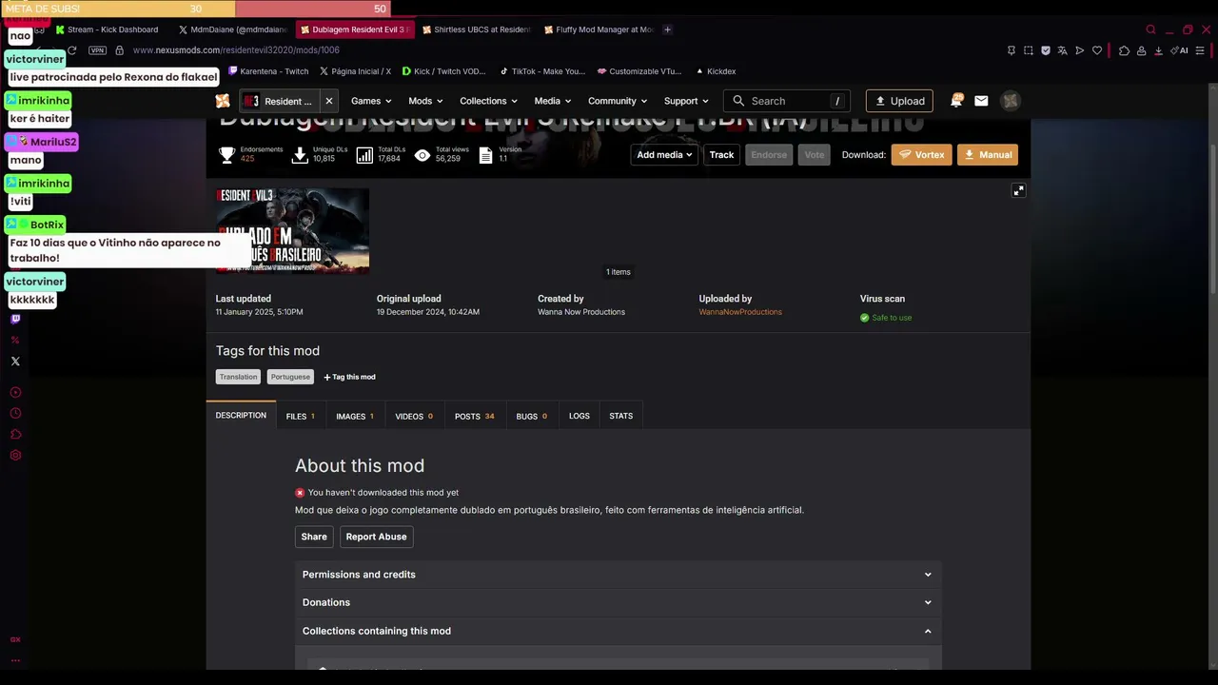Reload the page

tap(71, 50)
